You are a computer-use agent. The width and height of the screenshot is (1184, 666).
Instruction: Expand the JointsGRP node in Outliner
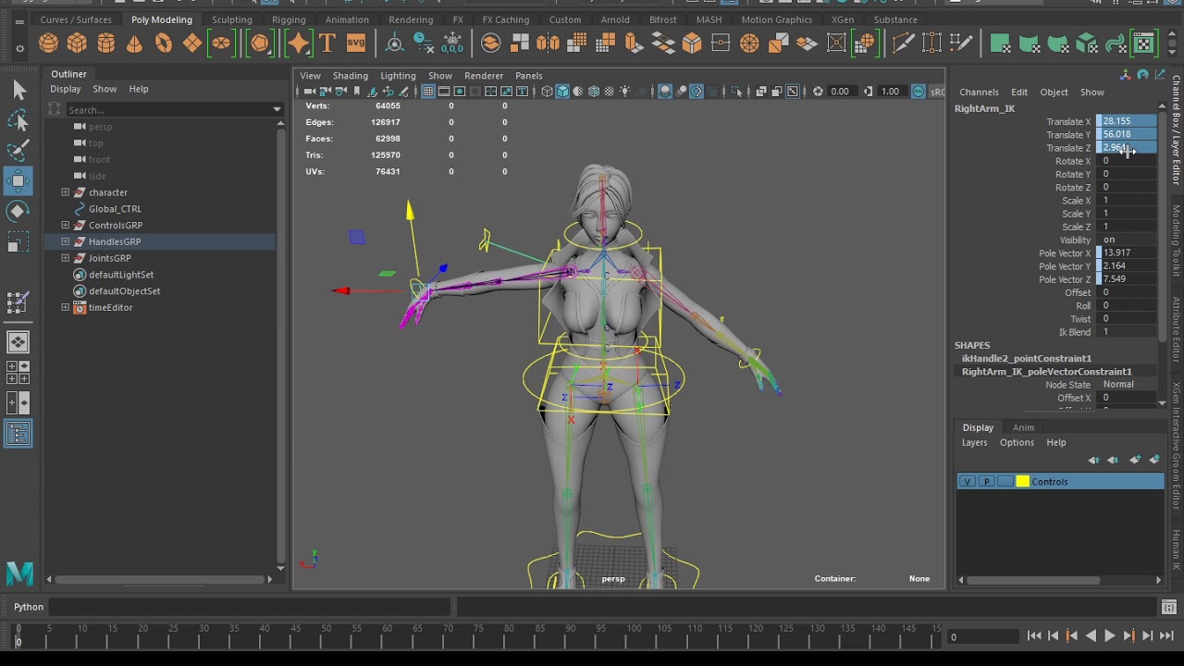pyautogui.click(x=65, y=258)
